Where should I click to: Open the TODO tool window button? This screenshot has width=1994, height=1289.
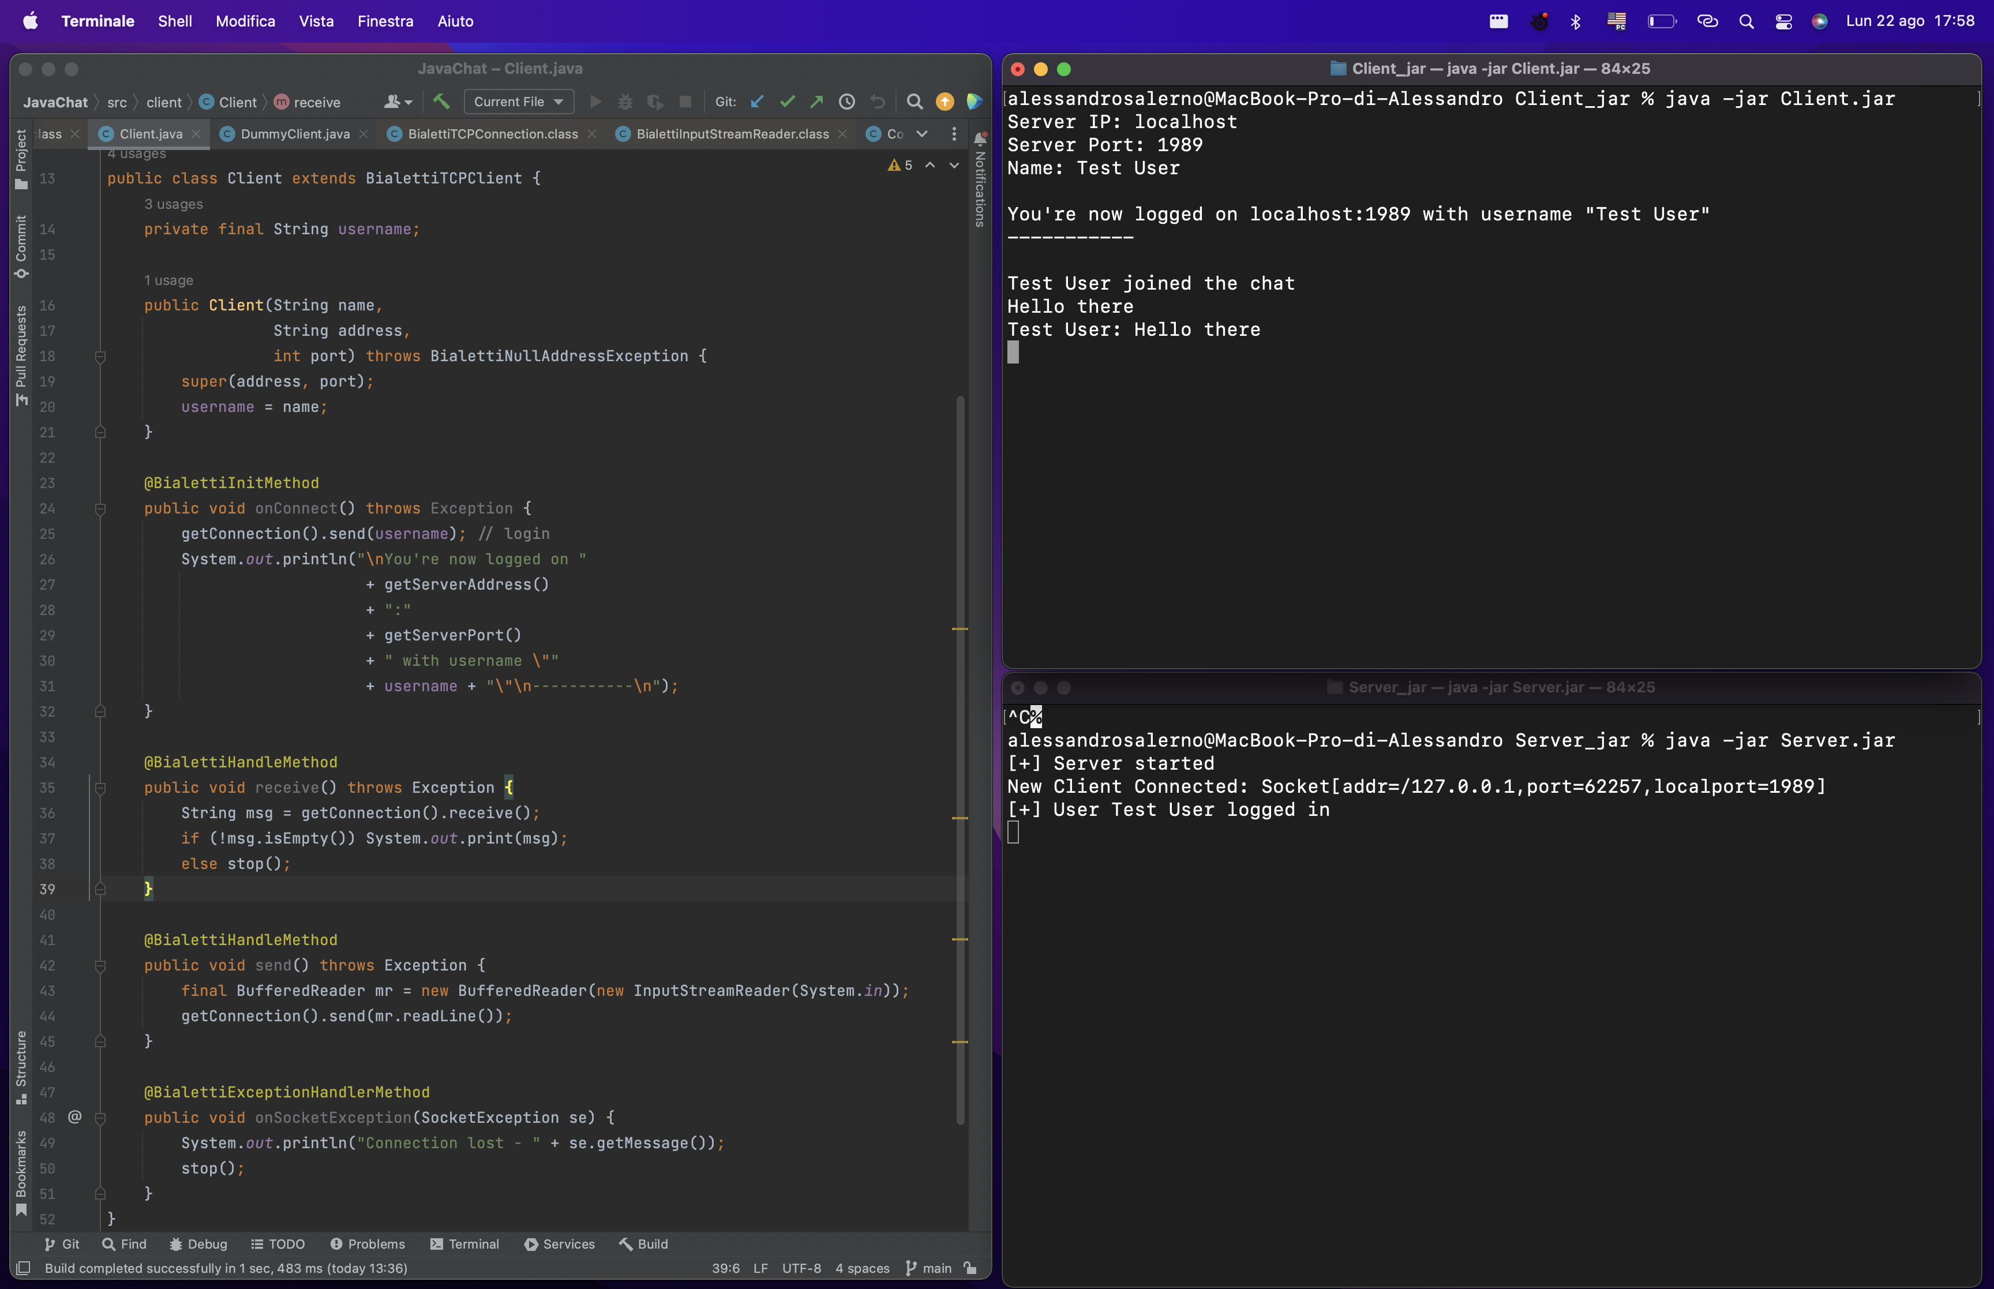[x=278, y=1244]
